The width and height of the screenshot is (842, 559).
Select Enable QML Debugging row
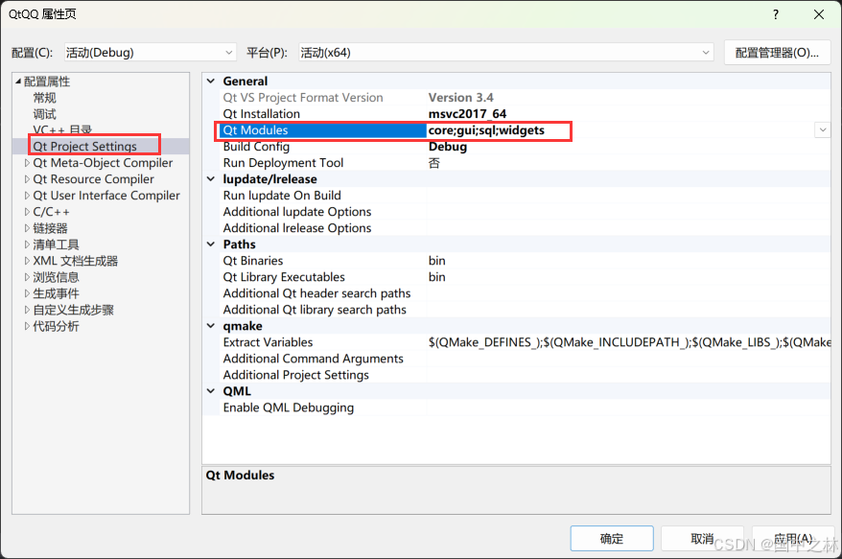click(x=525, y=408)
